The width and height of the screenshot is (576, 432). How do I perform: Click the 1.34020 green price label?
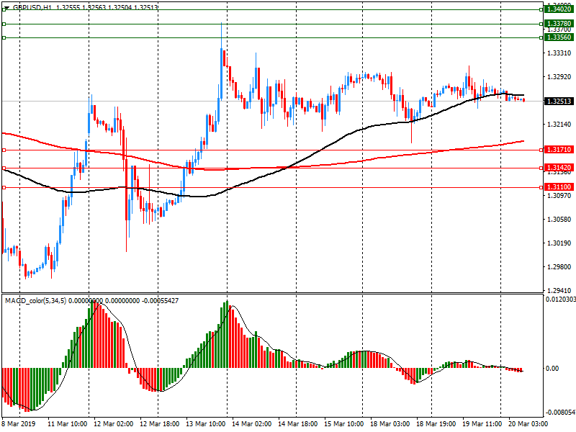(x=559, y=9)
